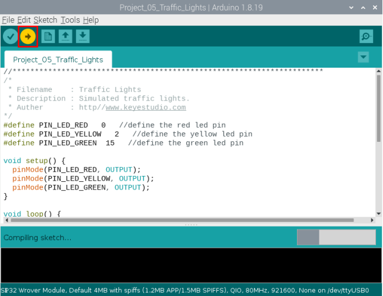Open the File menu
The image size is (383, 296).
pyautogui.click(x=8, y=20)
